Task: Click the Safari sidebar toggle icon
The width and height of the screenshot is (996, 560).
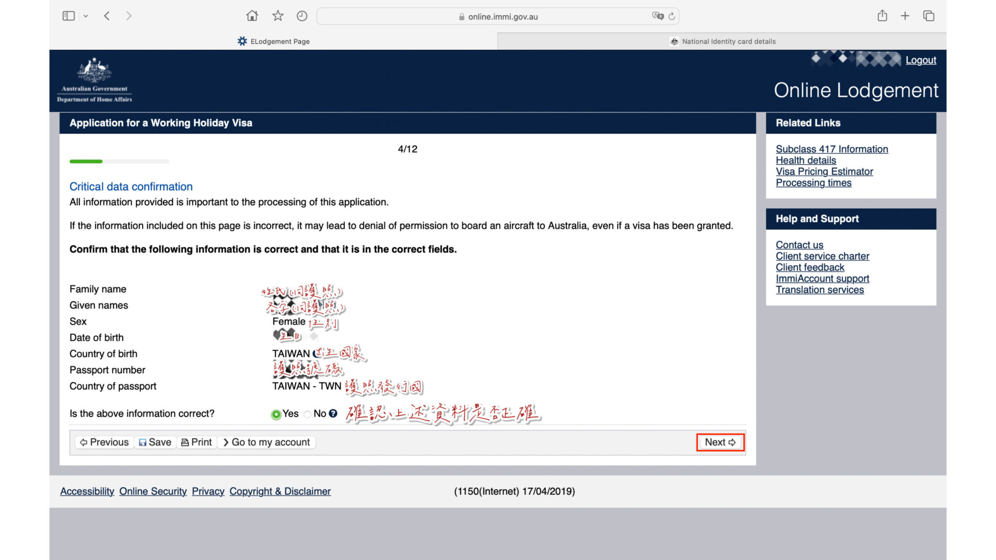Action: [x=68, y=16]
